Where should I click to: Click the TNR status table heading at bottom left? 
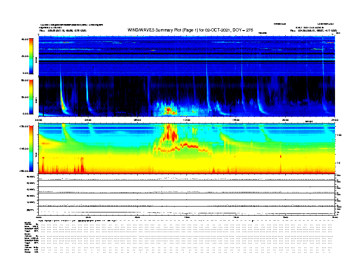[26, 245]
